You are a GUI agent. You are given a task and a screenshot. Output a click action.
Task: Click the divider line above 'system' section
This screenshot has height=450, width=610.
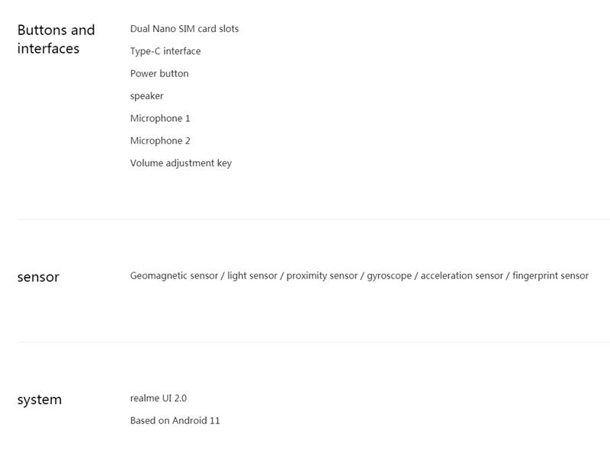pos(313,342)
